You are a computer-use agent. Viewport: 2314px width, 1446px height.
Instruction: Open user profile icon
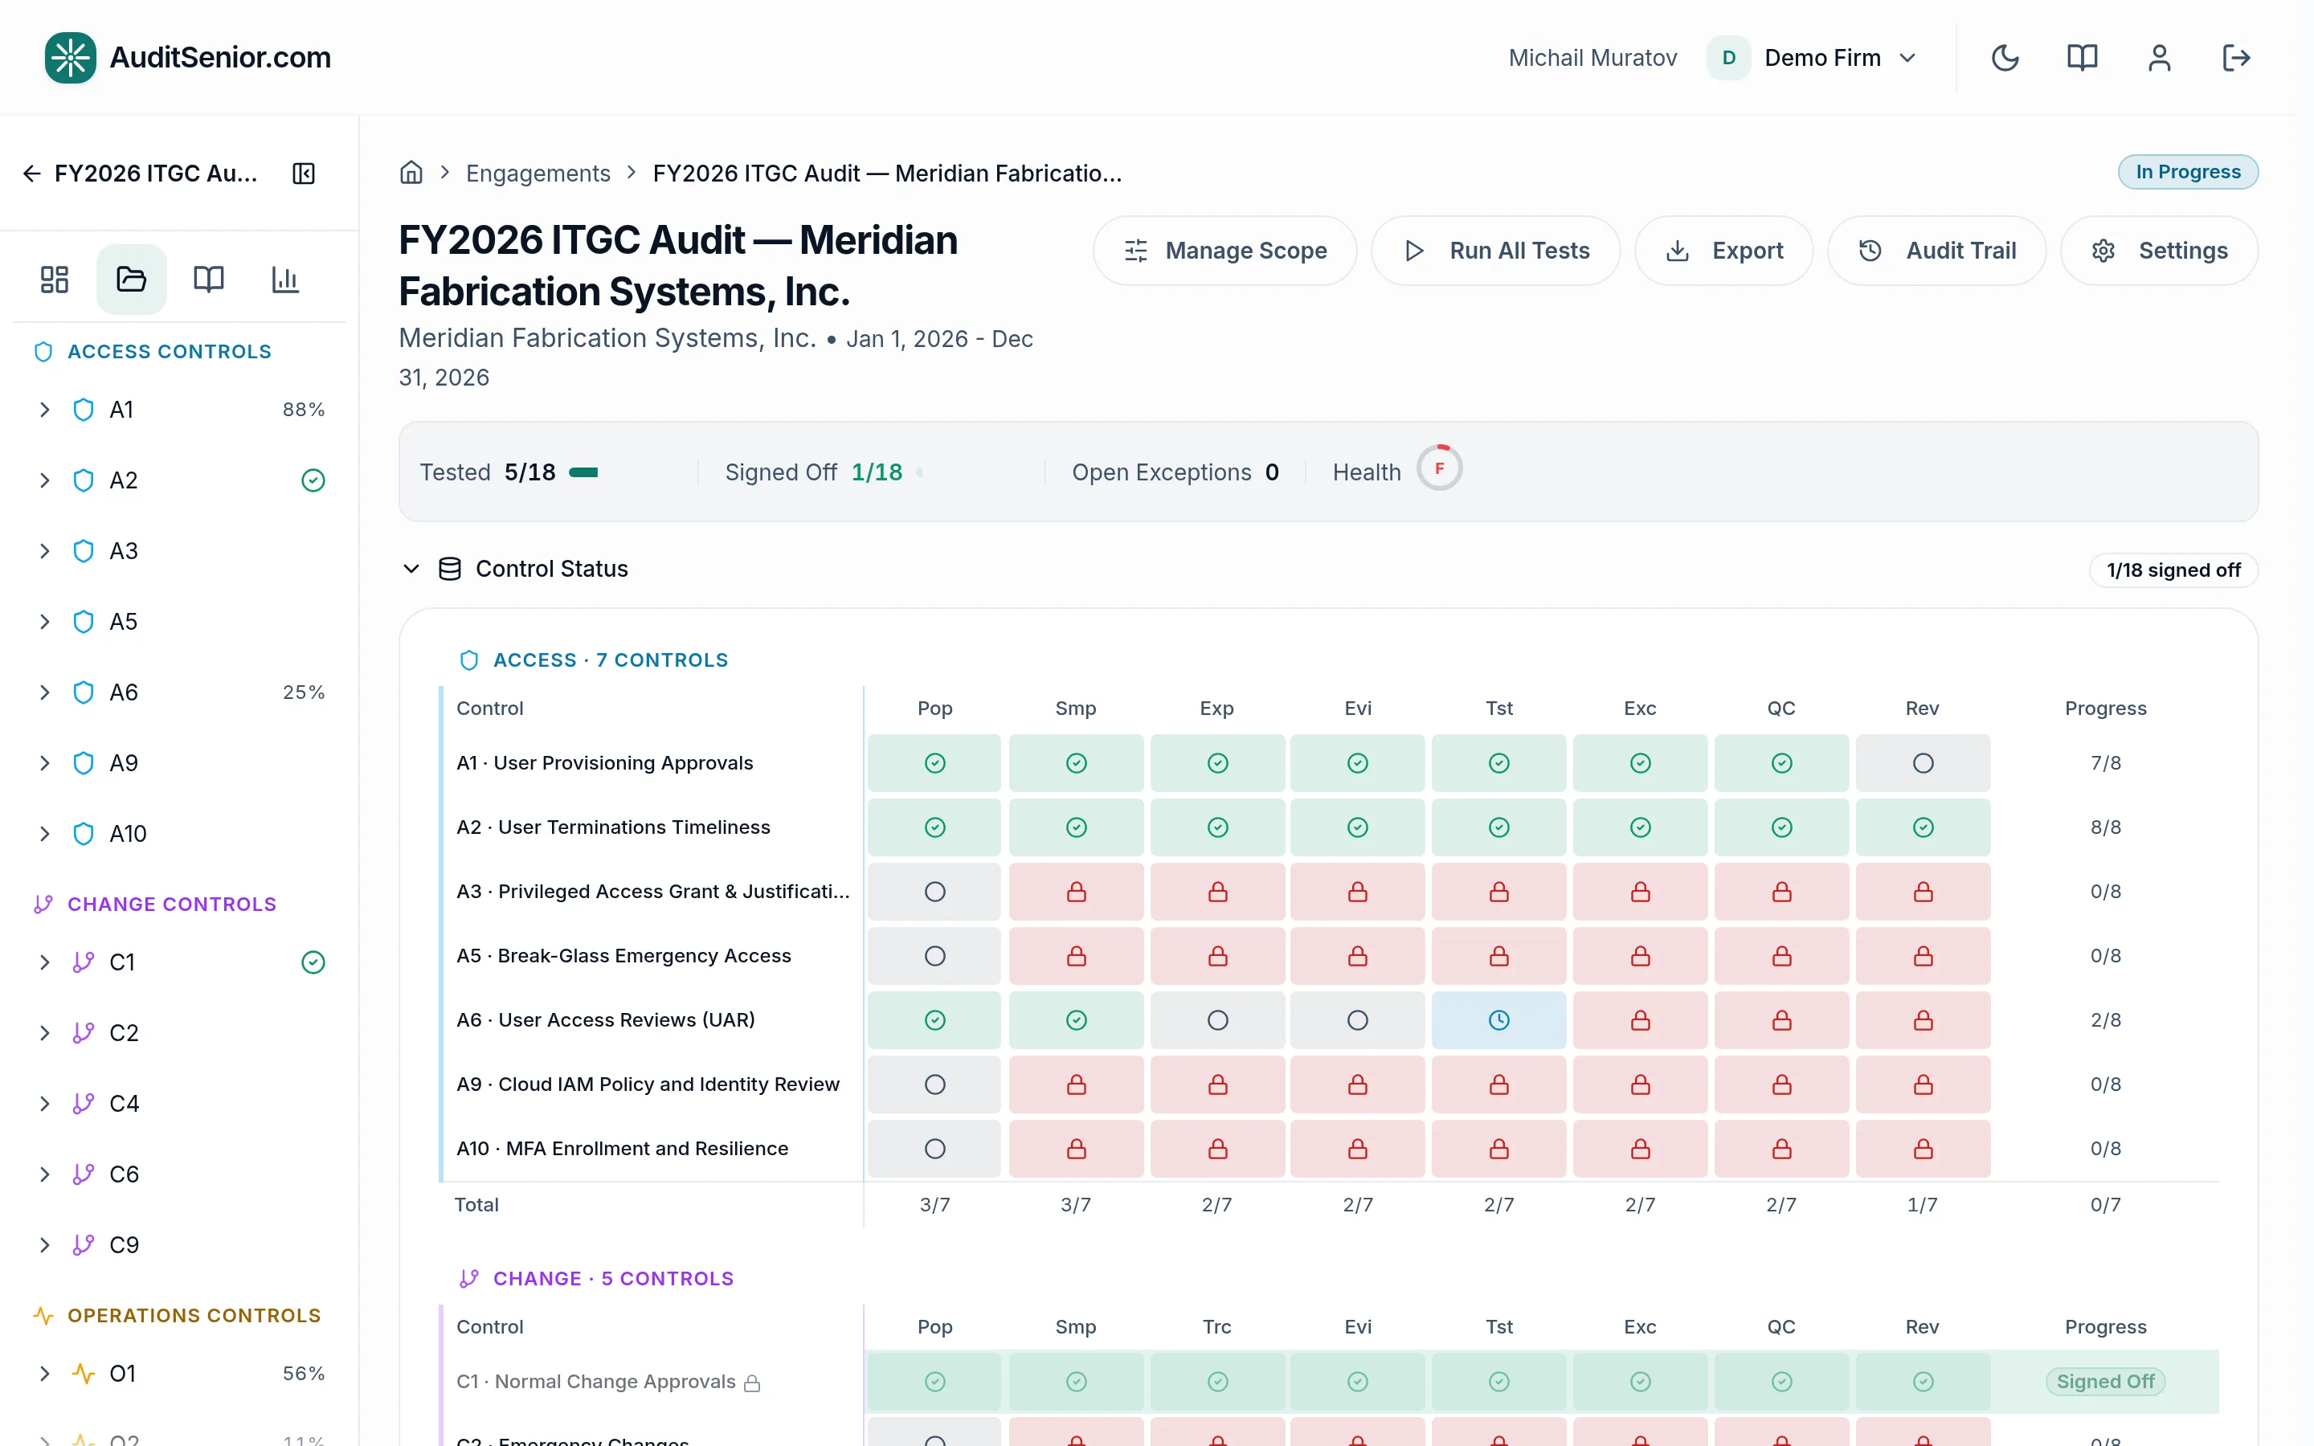point(2159,57)
